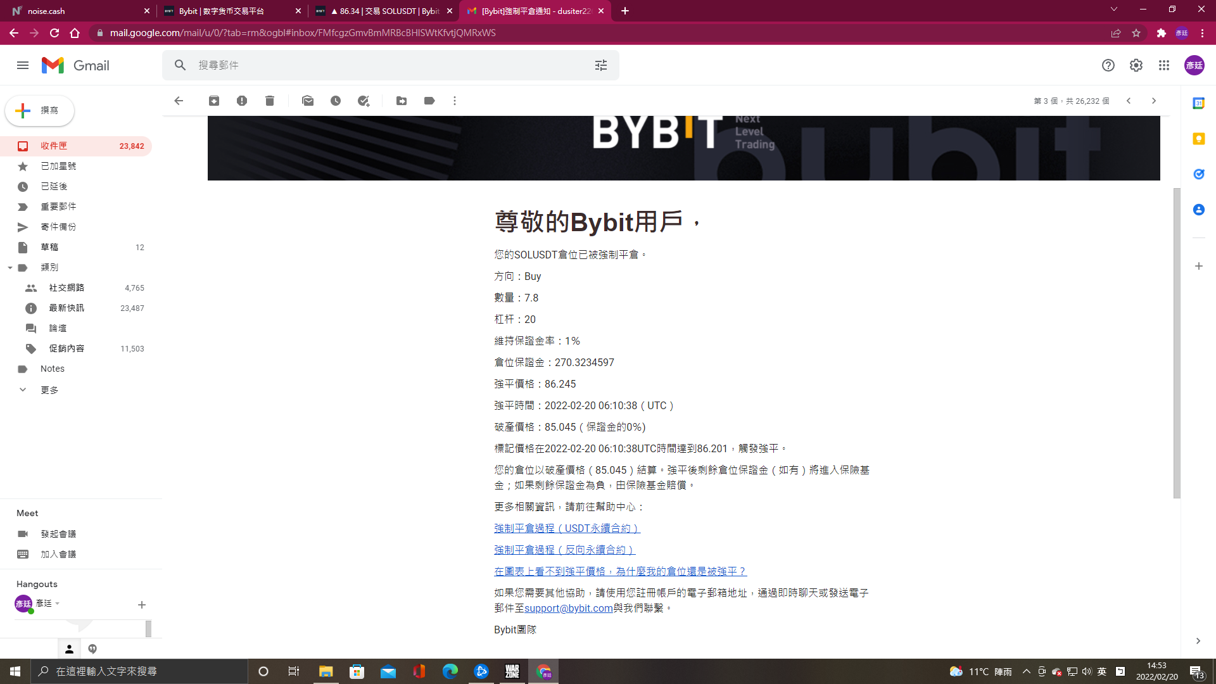Open the Gmail main menu hamburger
1216x684 pixels.
(x=23, y=65)
